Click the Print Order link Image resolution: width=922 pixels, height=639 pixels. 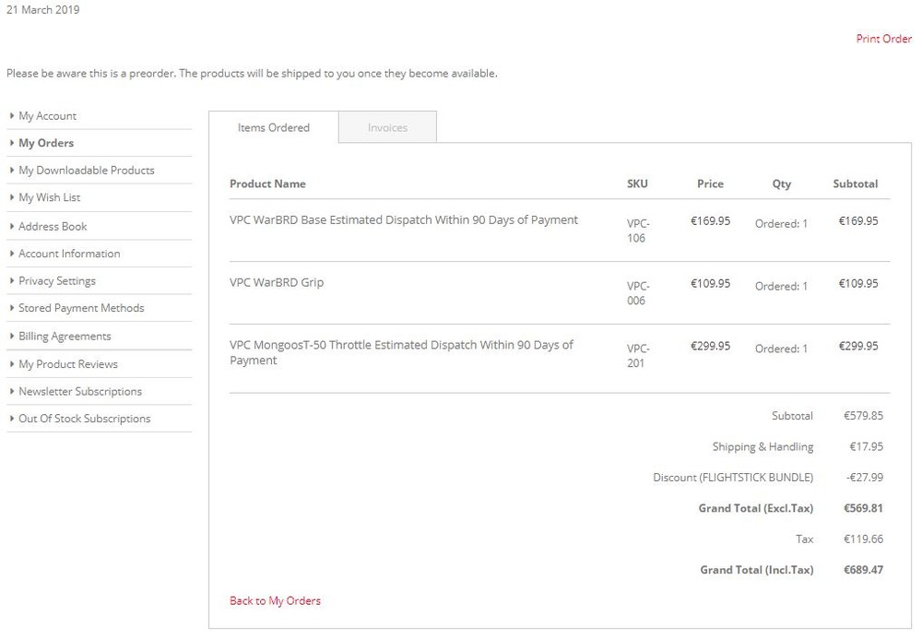[883, 39]
